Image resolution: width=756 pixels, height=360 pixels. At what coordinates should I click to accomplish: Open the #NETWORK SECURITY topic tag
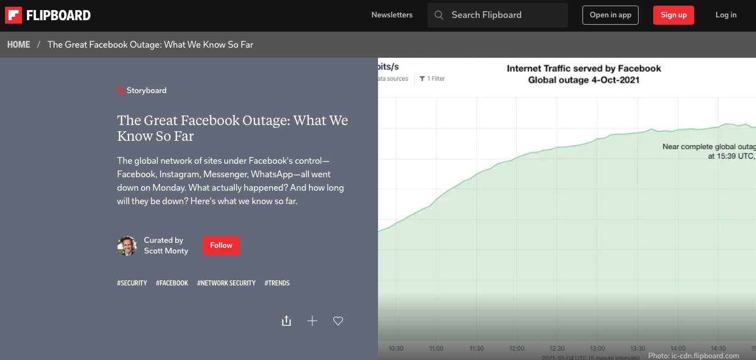(226, 283)
